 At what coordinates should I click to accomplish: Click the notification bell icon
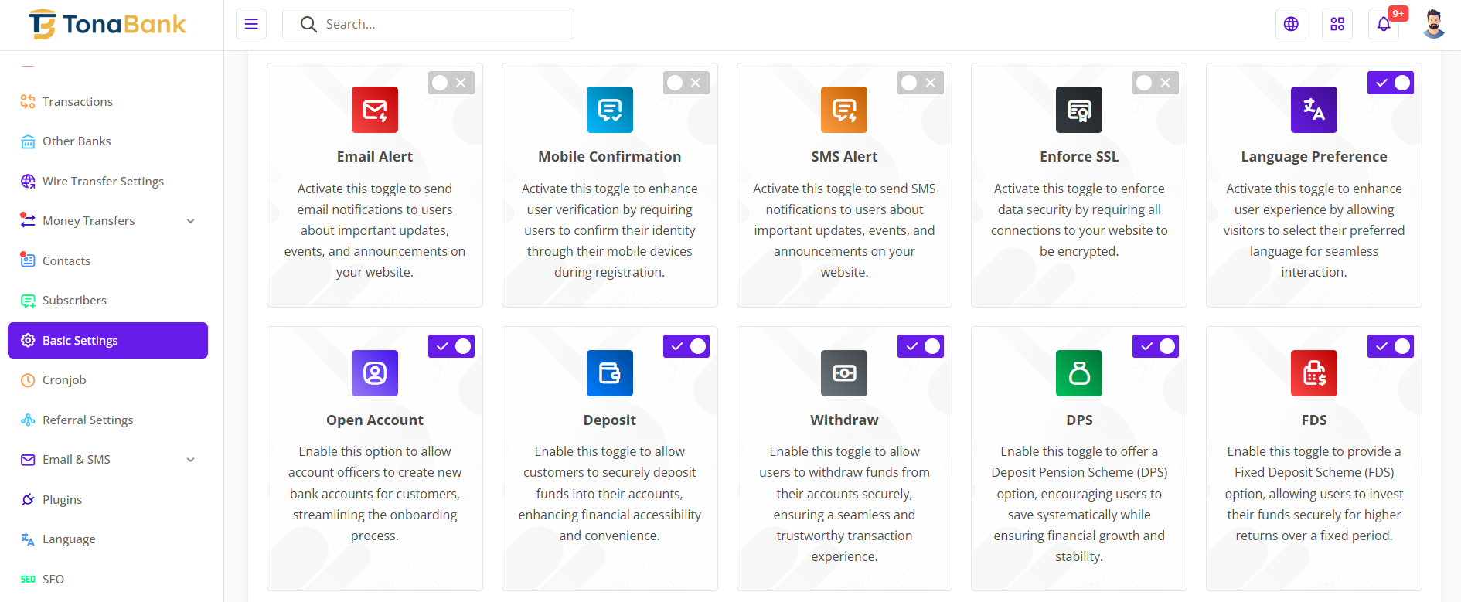(1384, 24)
